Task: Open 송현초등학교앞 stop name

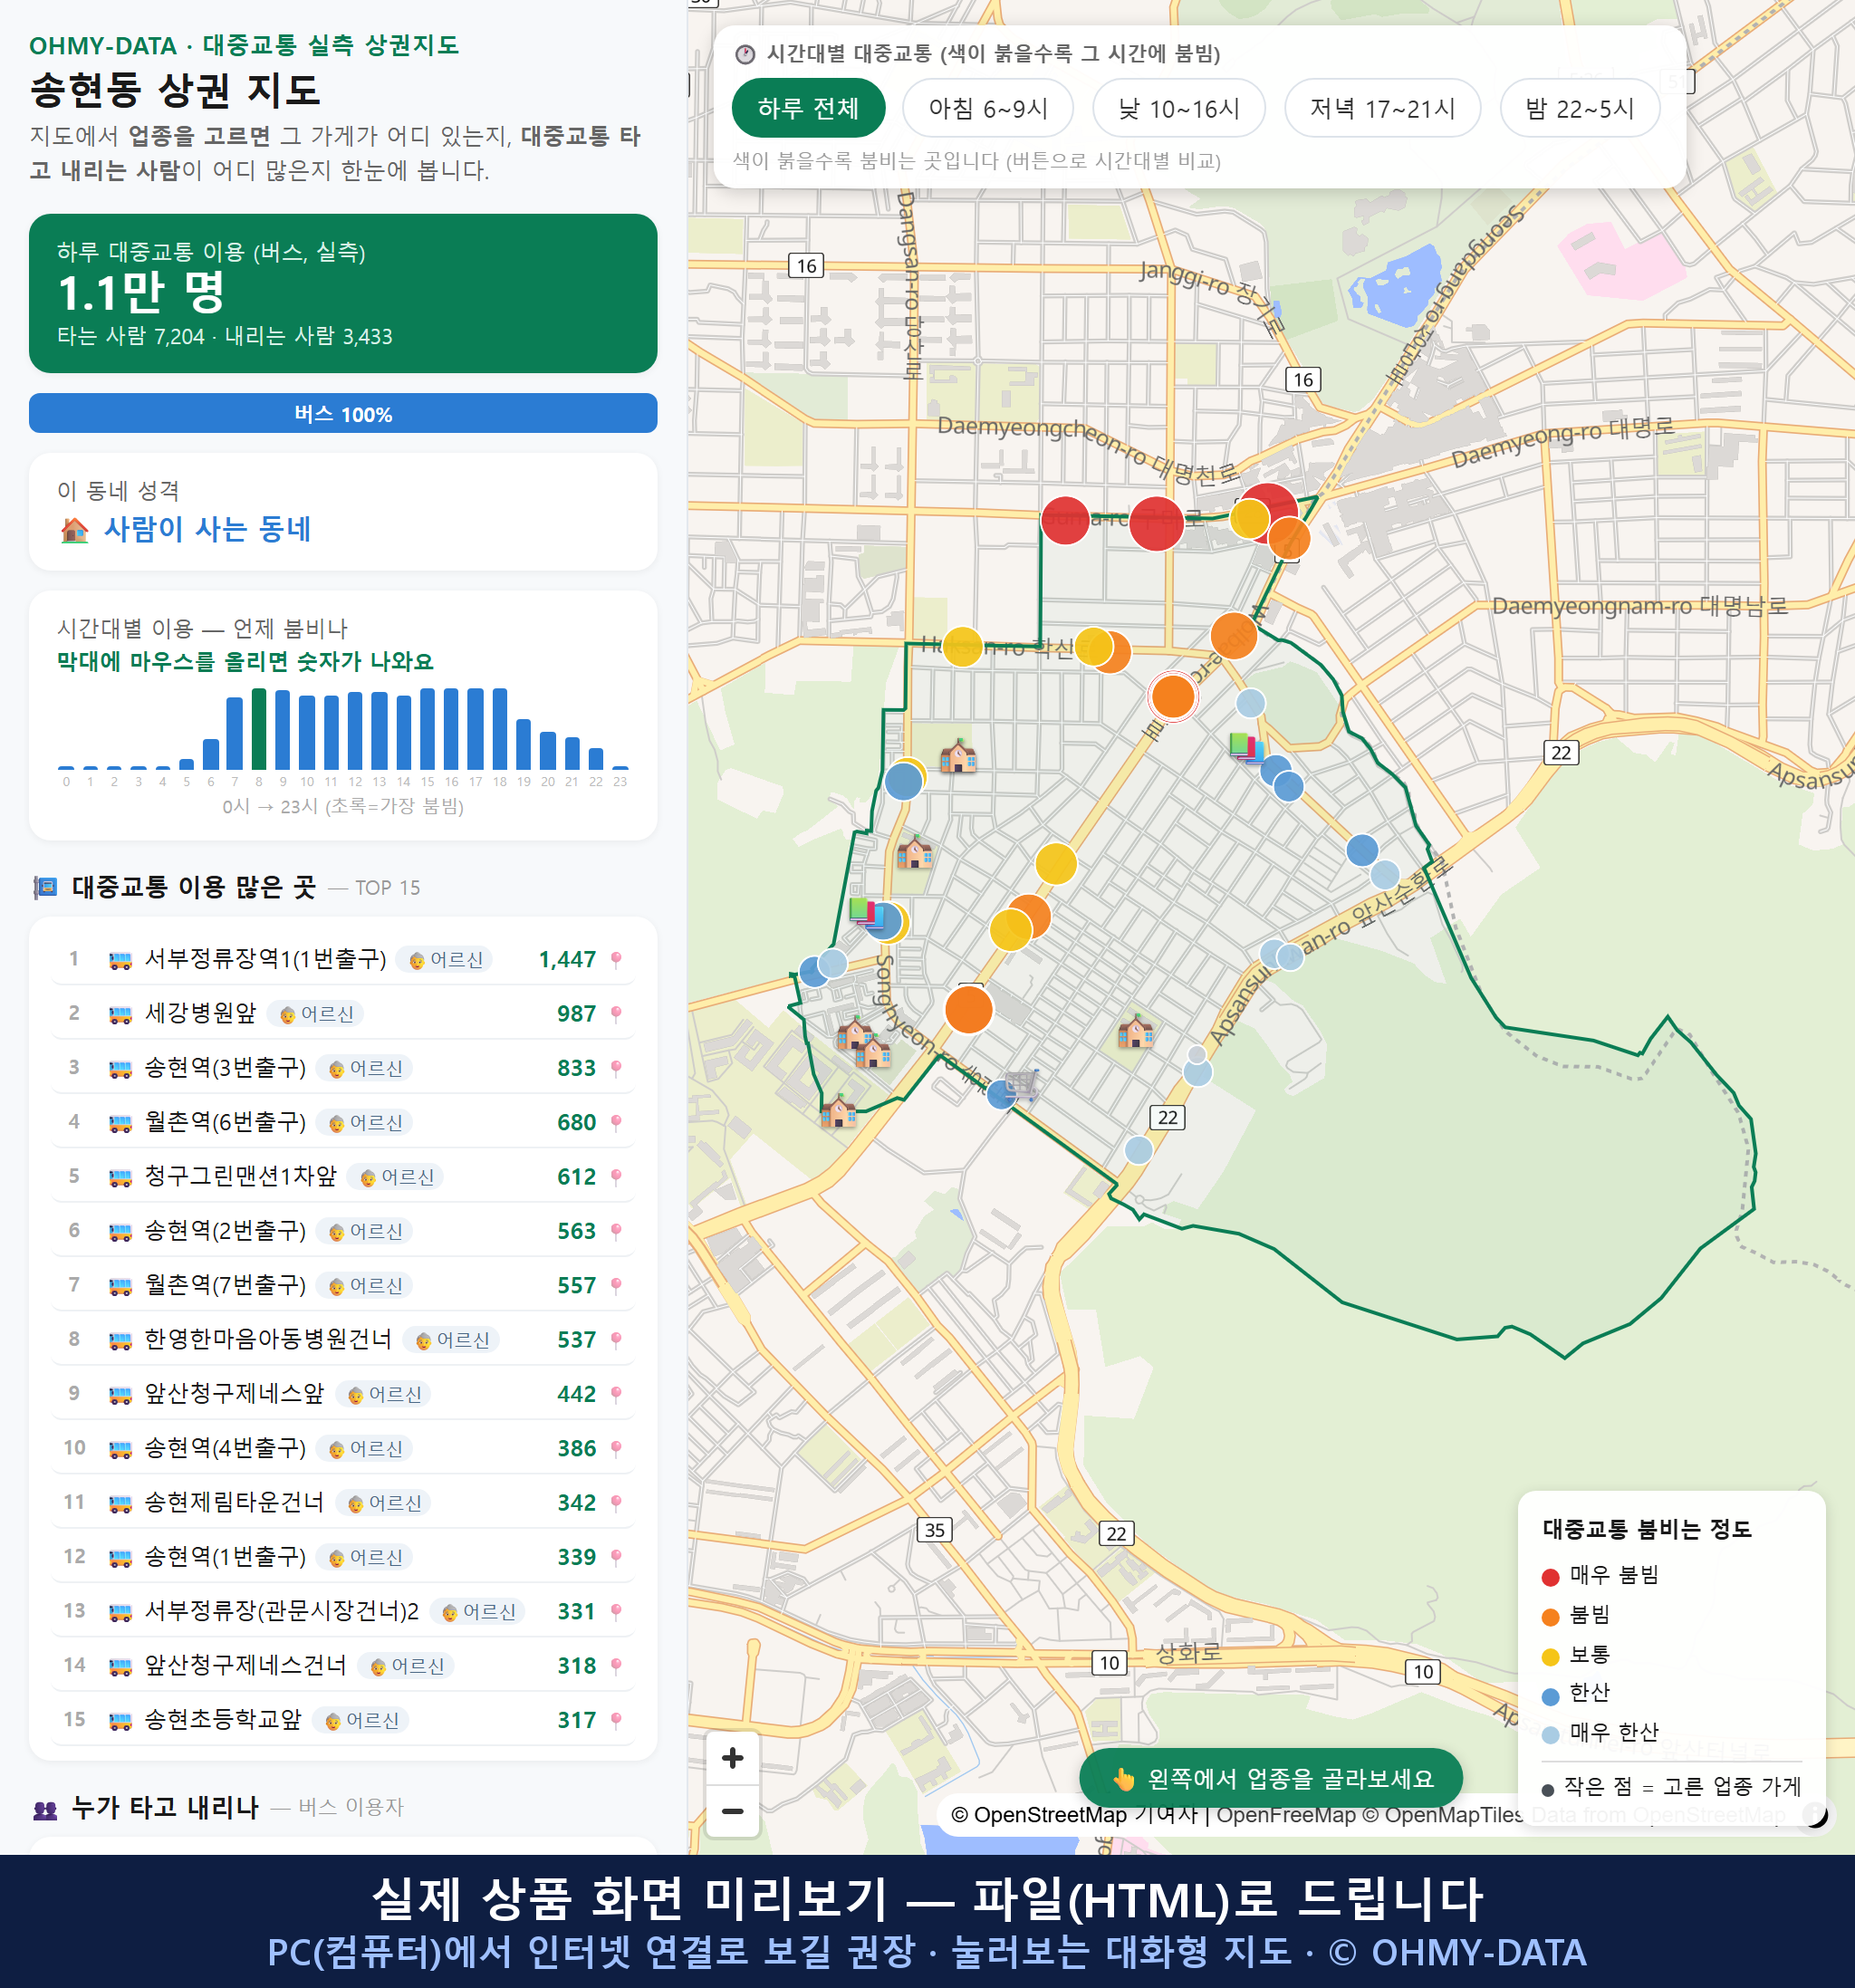Action: pos(224,1719)
